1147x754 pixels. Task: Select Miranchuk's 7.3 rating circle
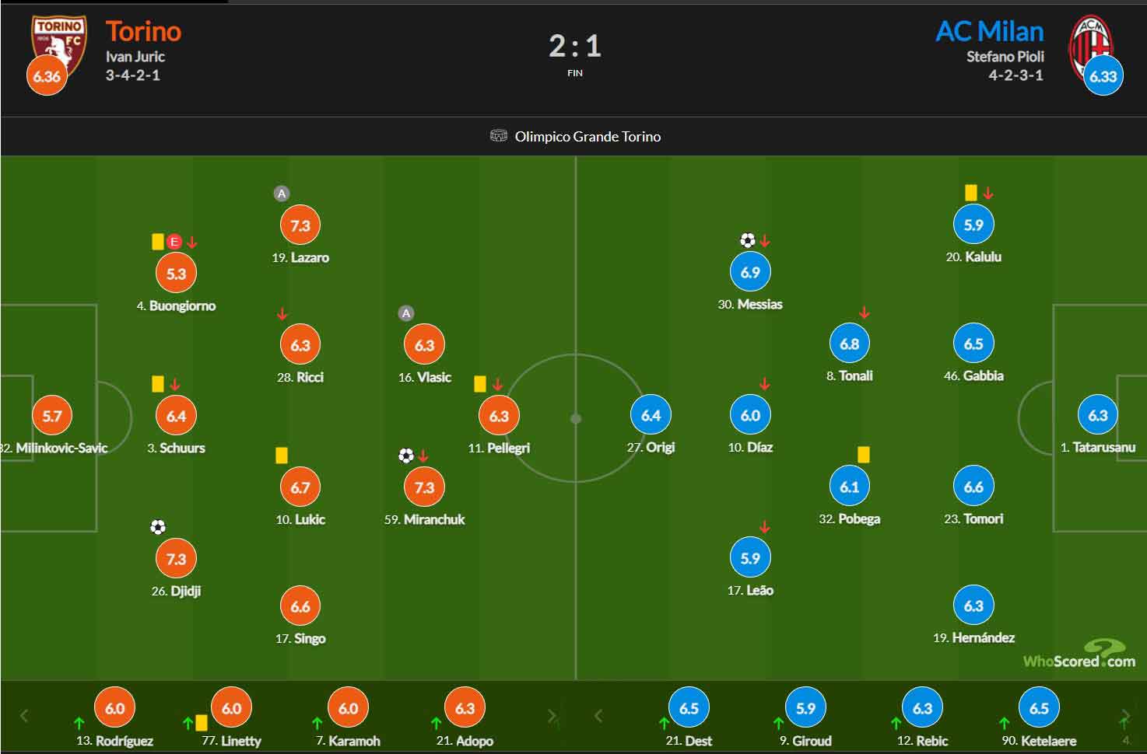(x=424, y=487)
